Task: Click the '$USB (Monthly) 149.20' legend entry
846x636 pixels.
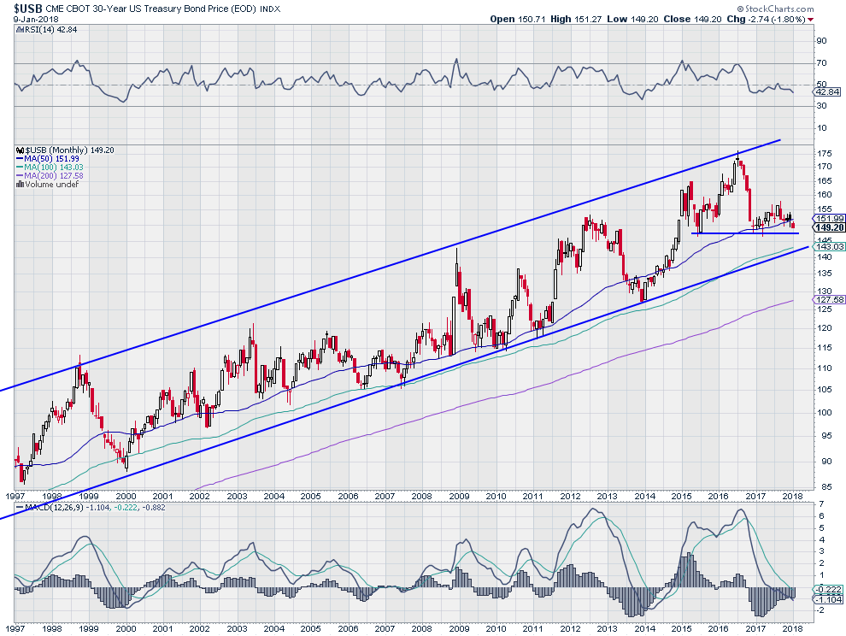Action: click(x=69, y=150)
